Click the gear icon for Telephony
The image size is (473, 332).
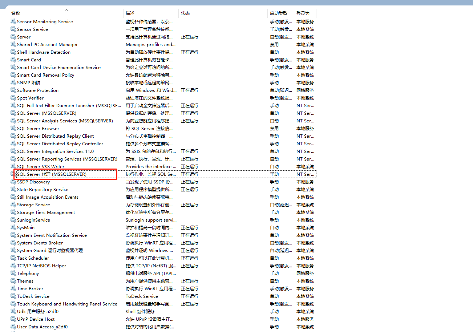pyautogui.click(x=13, y=274)
